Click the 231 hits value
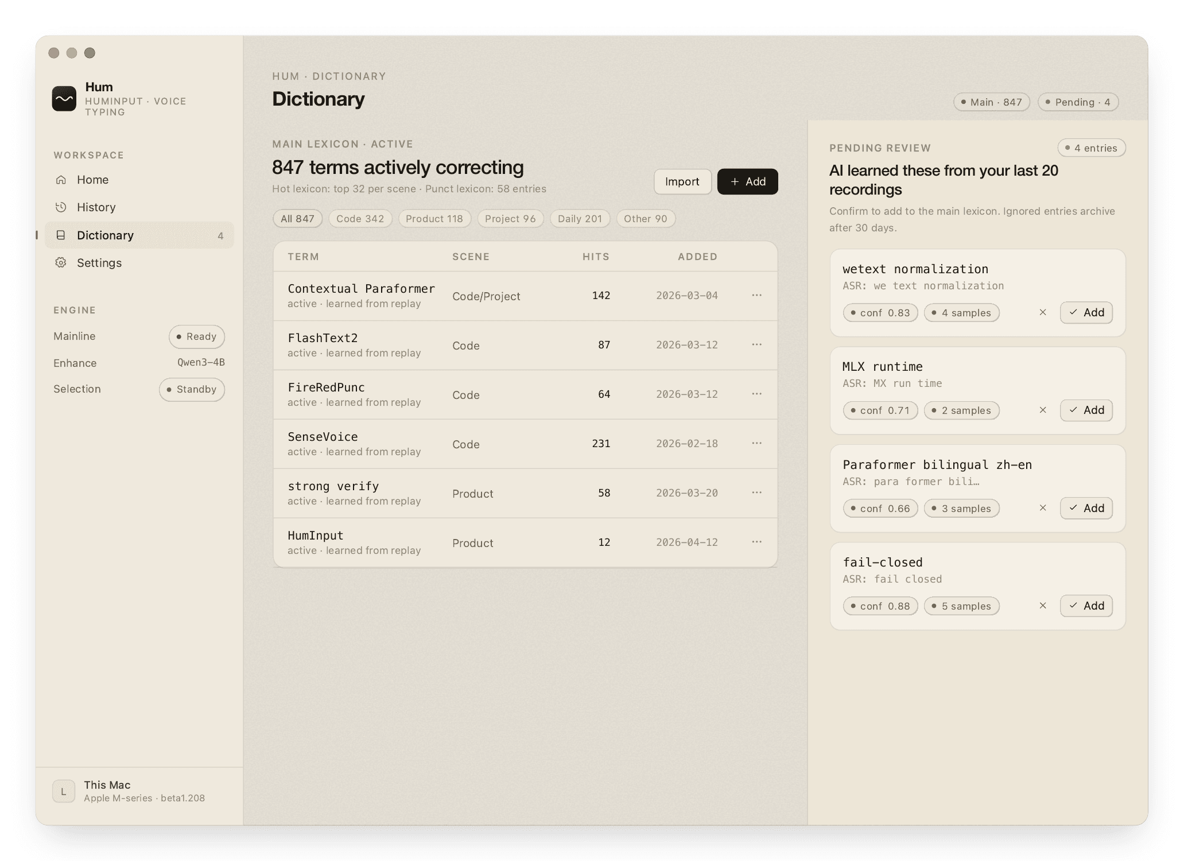 pos(601,443)
